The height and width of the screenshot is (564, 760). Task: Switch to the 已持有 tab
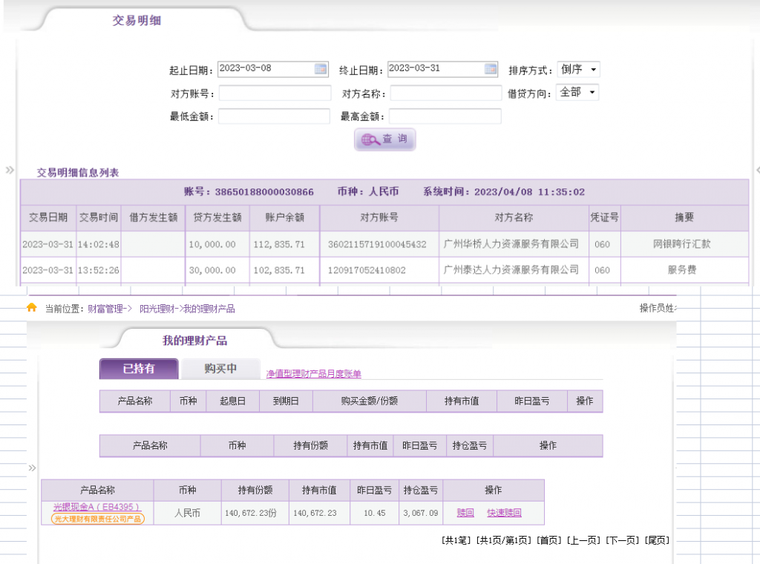pyautogui.click(x=139, y=369)
